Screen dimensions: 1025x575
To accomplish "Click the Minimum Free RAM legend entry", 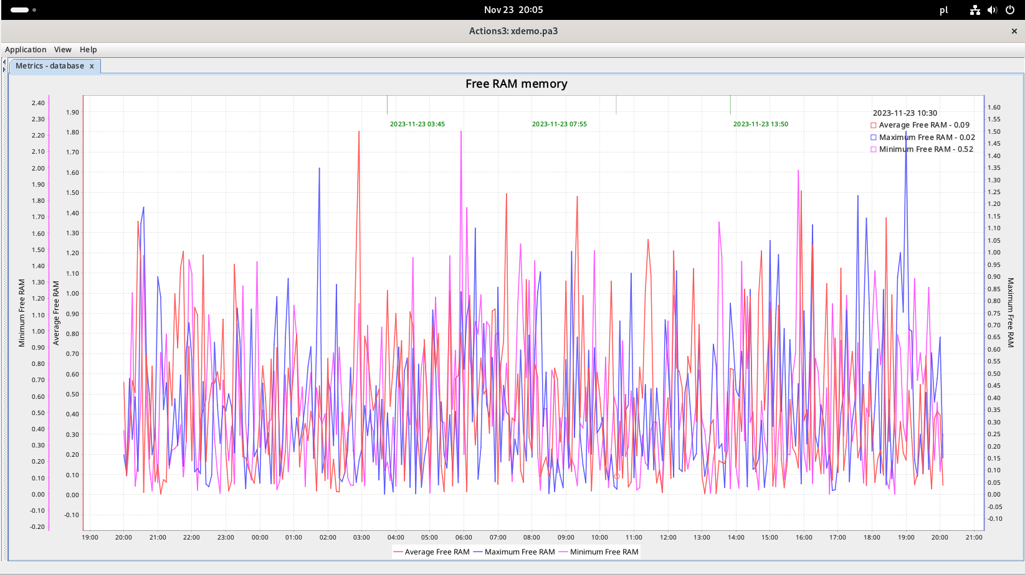I will pyautogui.click(x=598, y=552).
